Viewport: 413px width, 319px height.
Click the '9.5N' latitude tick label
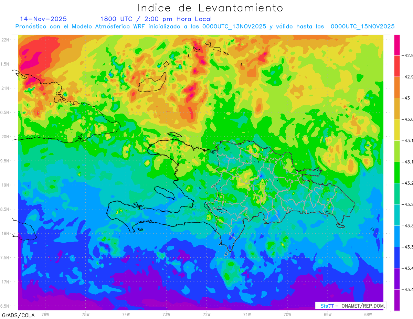click(x=5, y=161)
